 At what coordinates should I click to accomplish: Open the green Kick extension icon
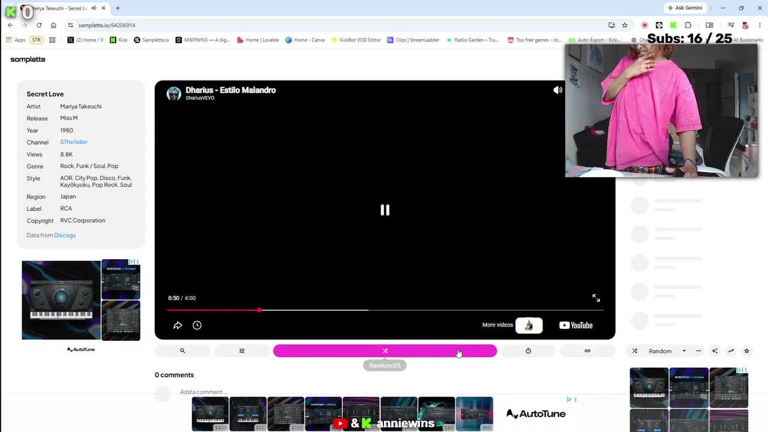coord(673,25)
